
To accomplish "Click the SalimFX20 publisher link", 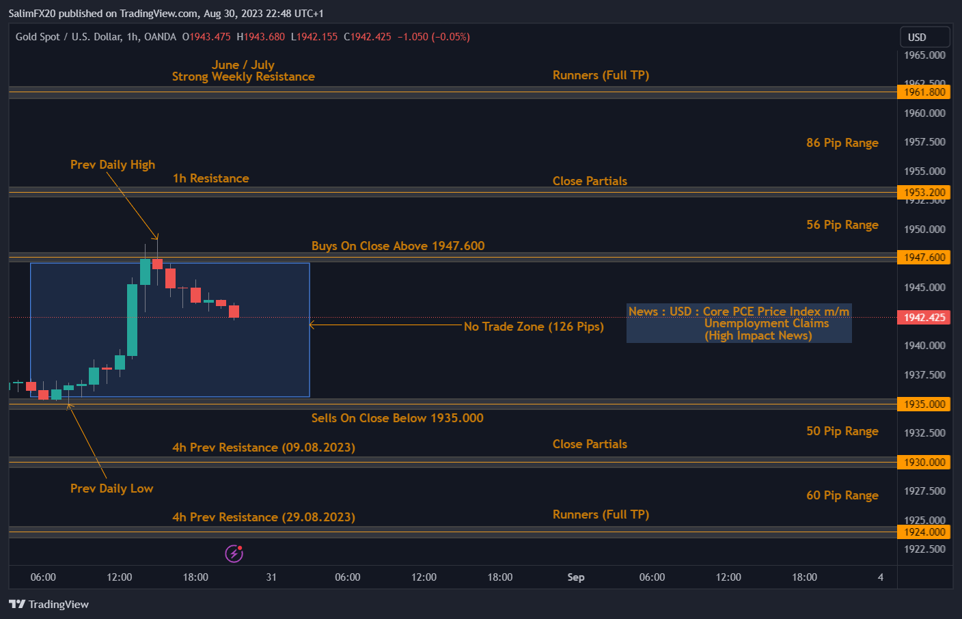I will point(33,13).
